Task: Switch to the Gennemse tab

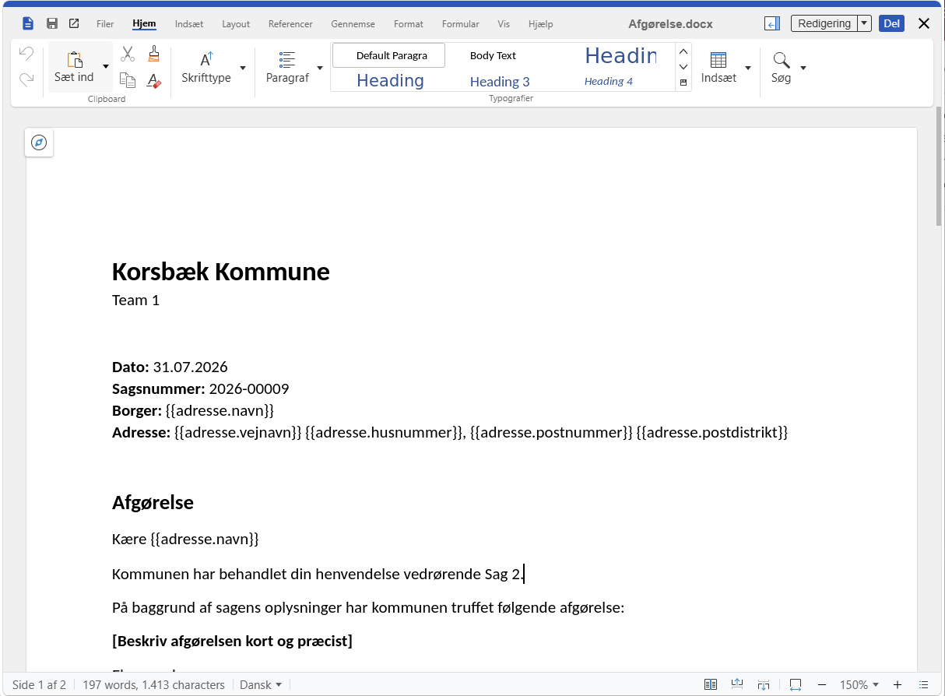Action: [353, 24]
